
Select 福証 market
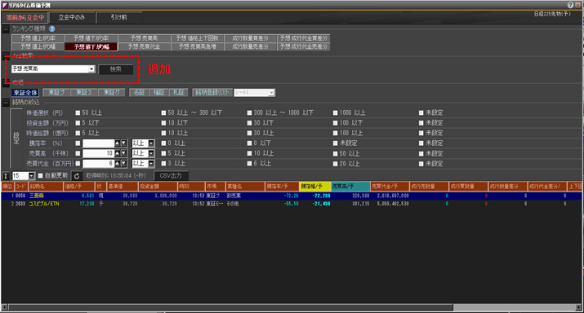coord(159,93)
